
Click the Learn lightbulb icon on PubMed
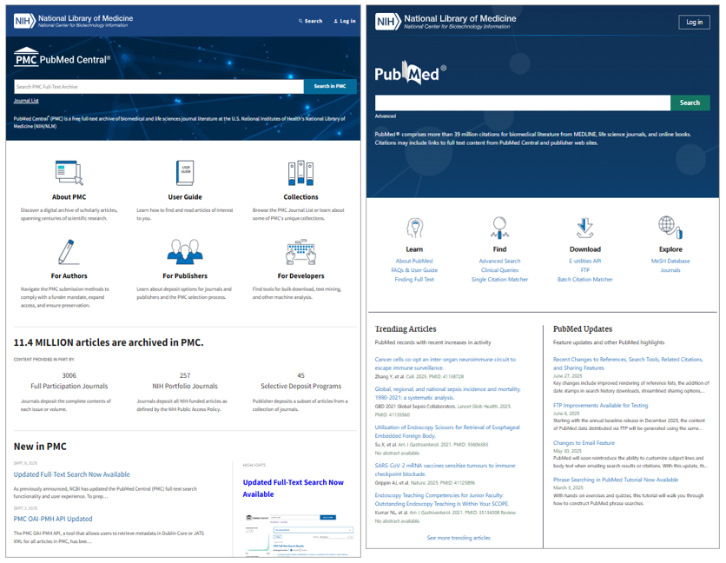[414, 228]
